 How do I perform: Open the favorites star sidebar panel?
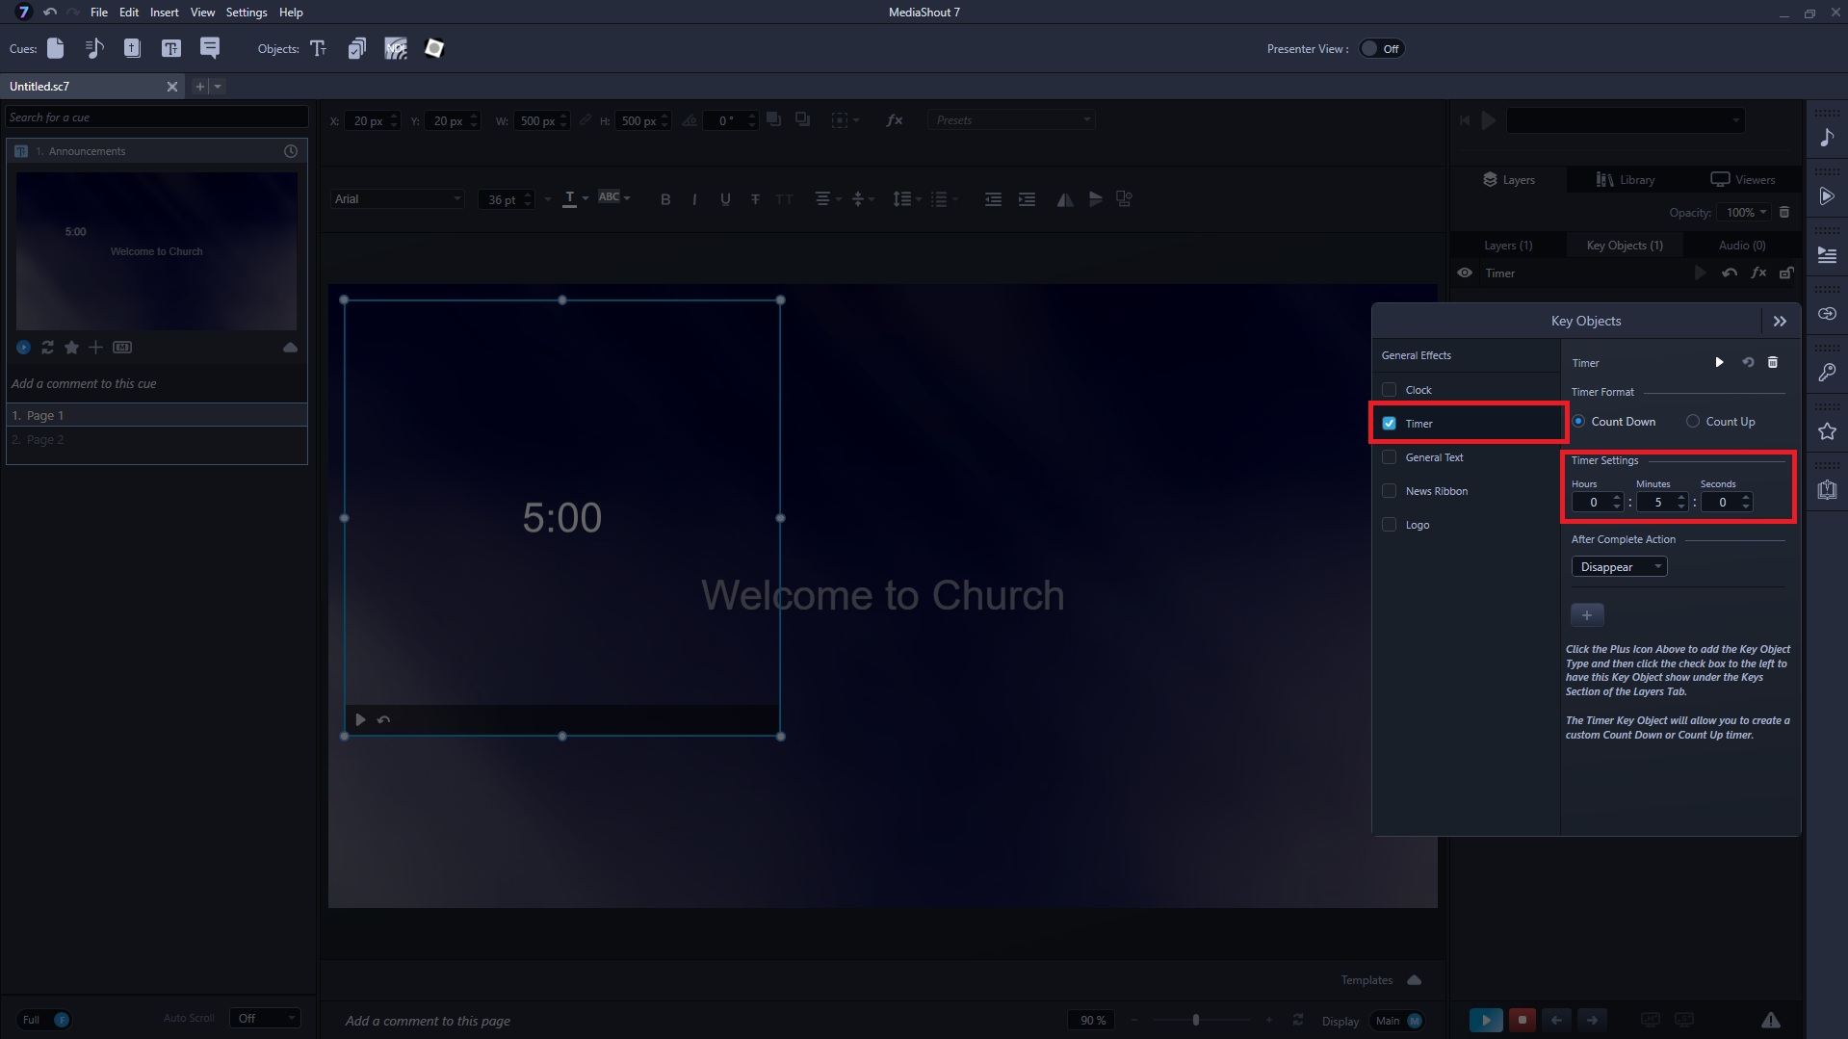1827,432
